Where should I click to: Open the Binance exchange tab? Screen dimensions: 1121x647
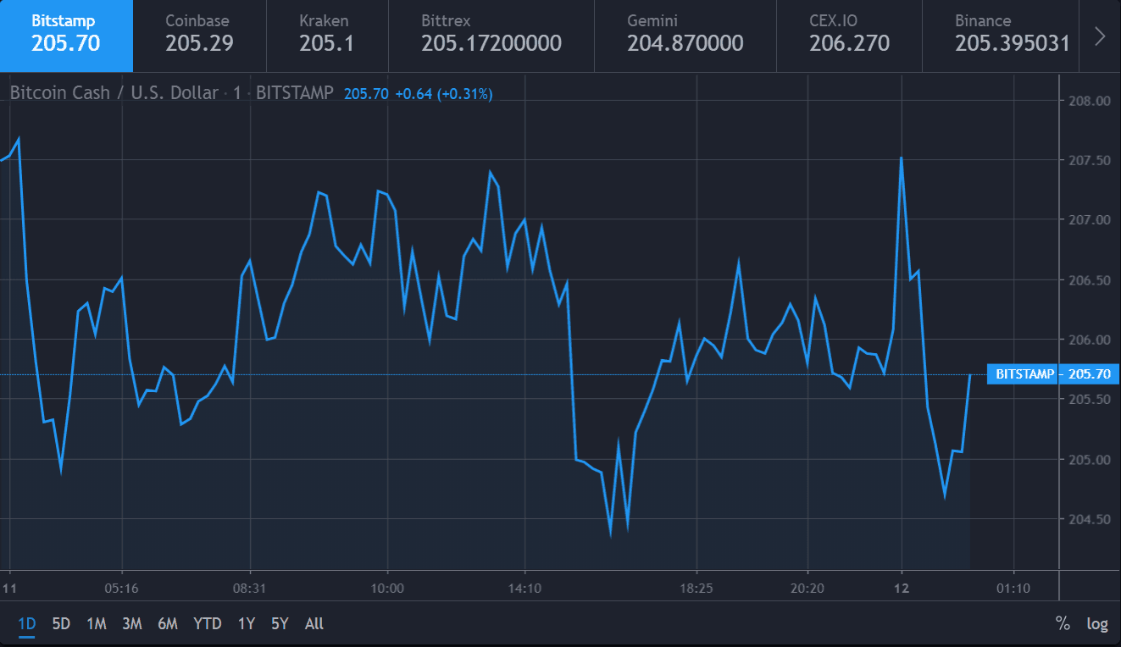point(1000,36)
